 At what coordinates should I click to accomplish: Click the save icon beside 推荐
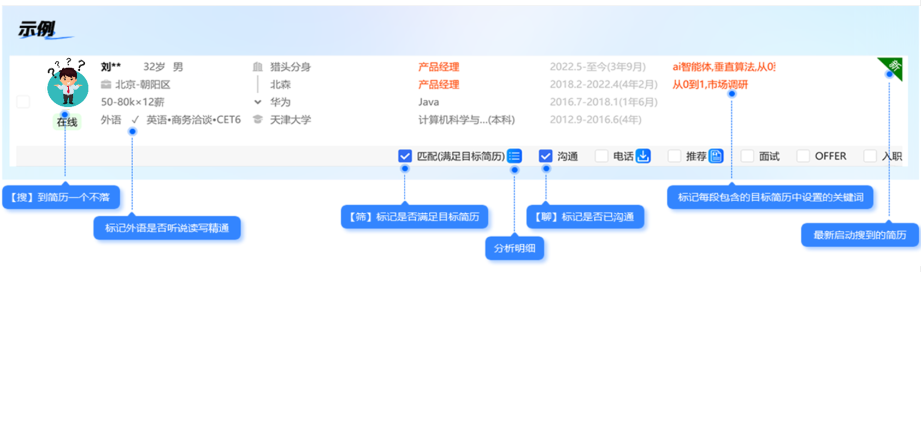pyautogui.click(x=716, y=156)
